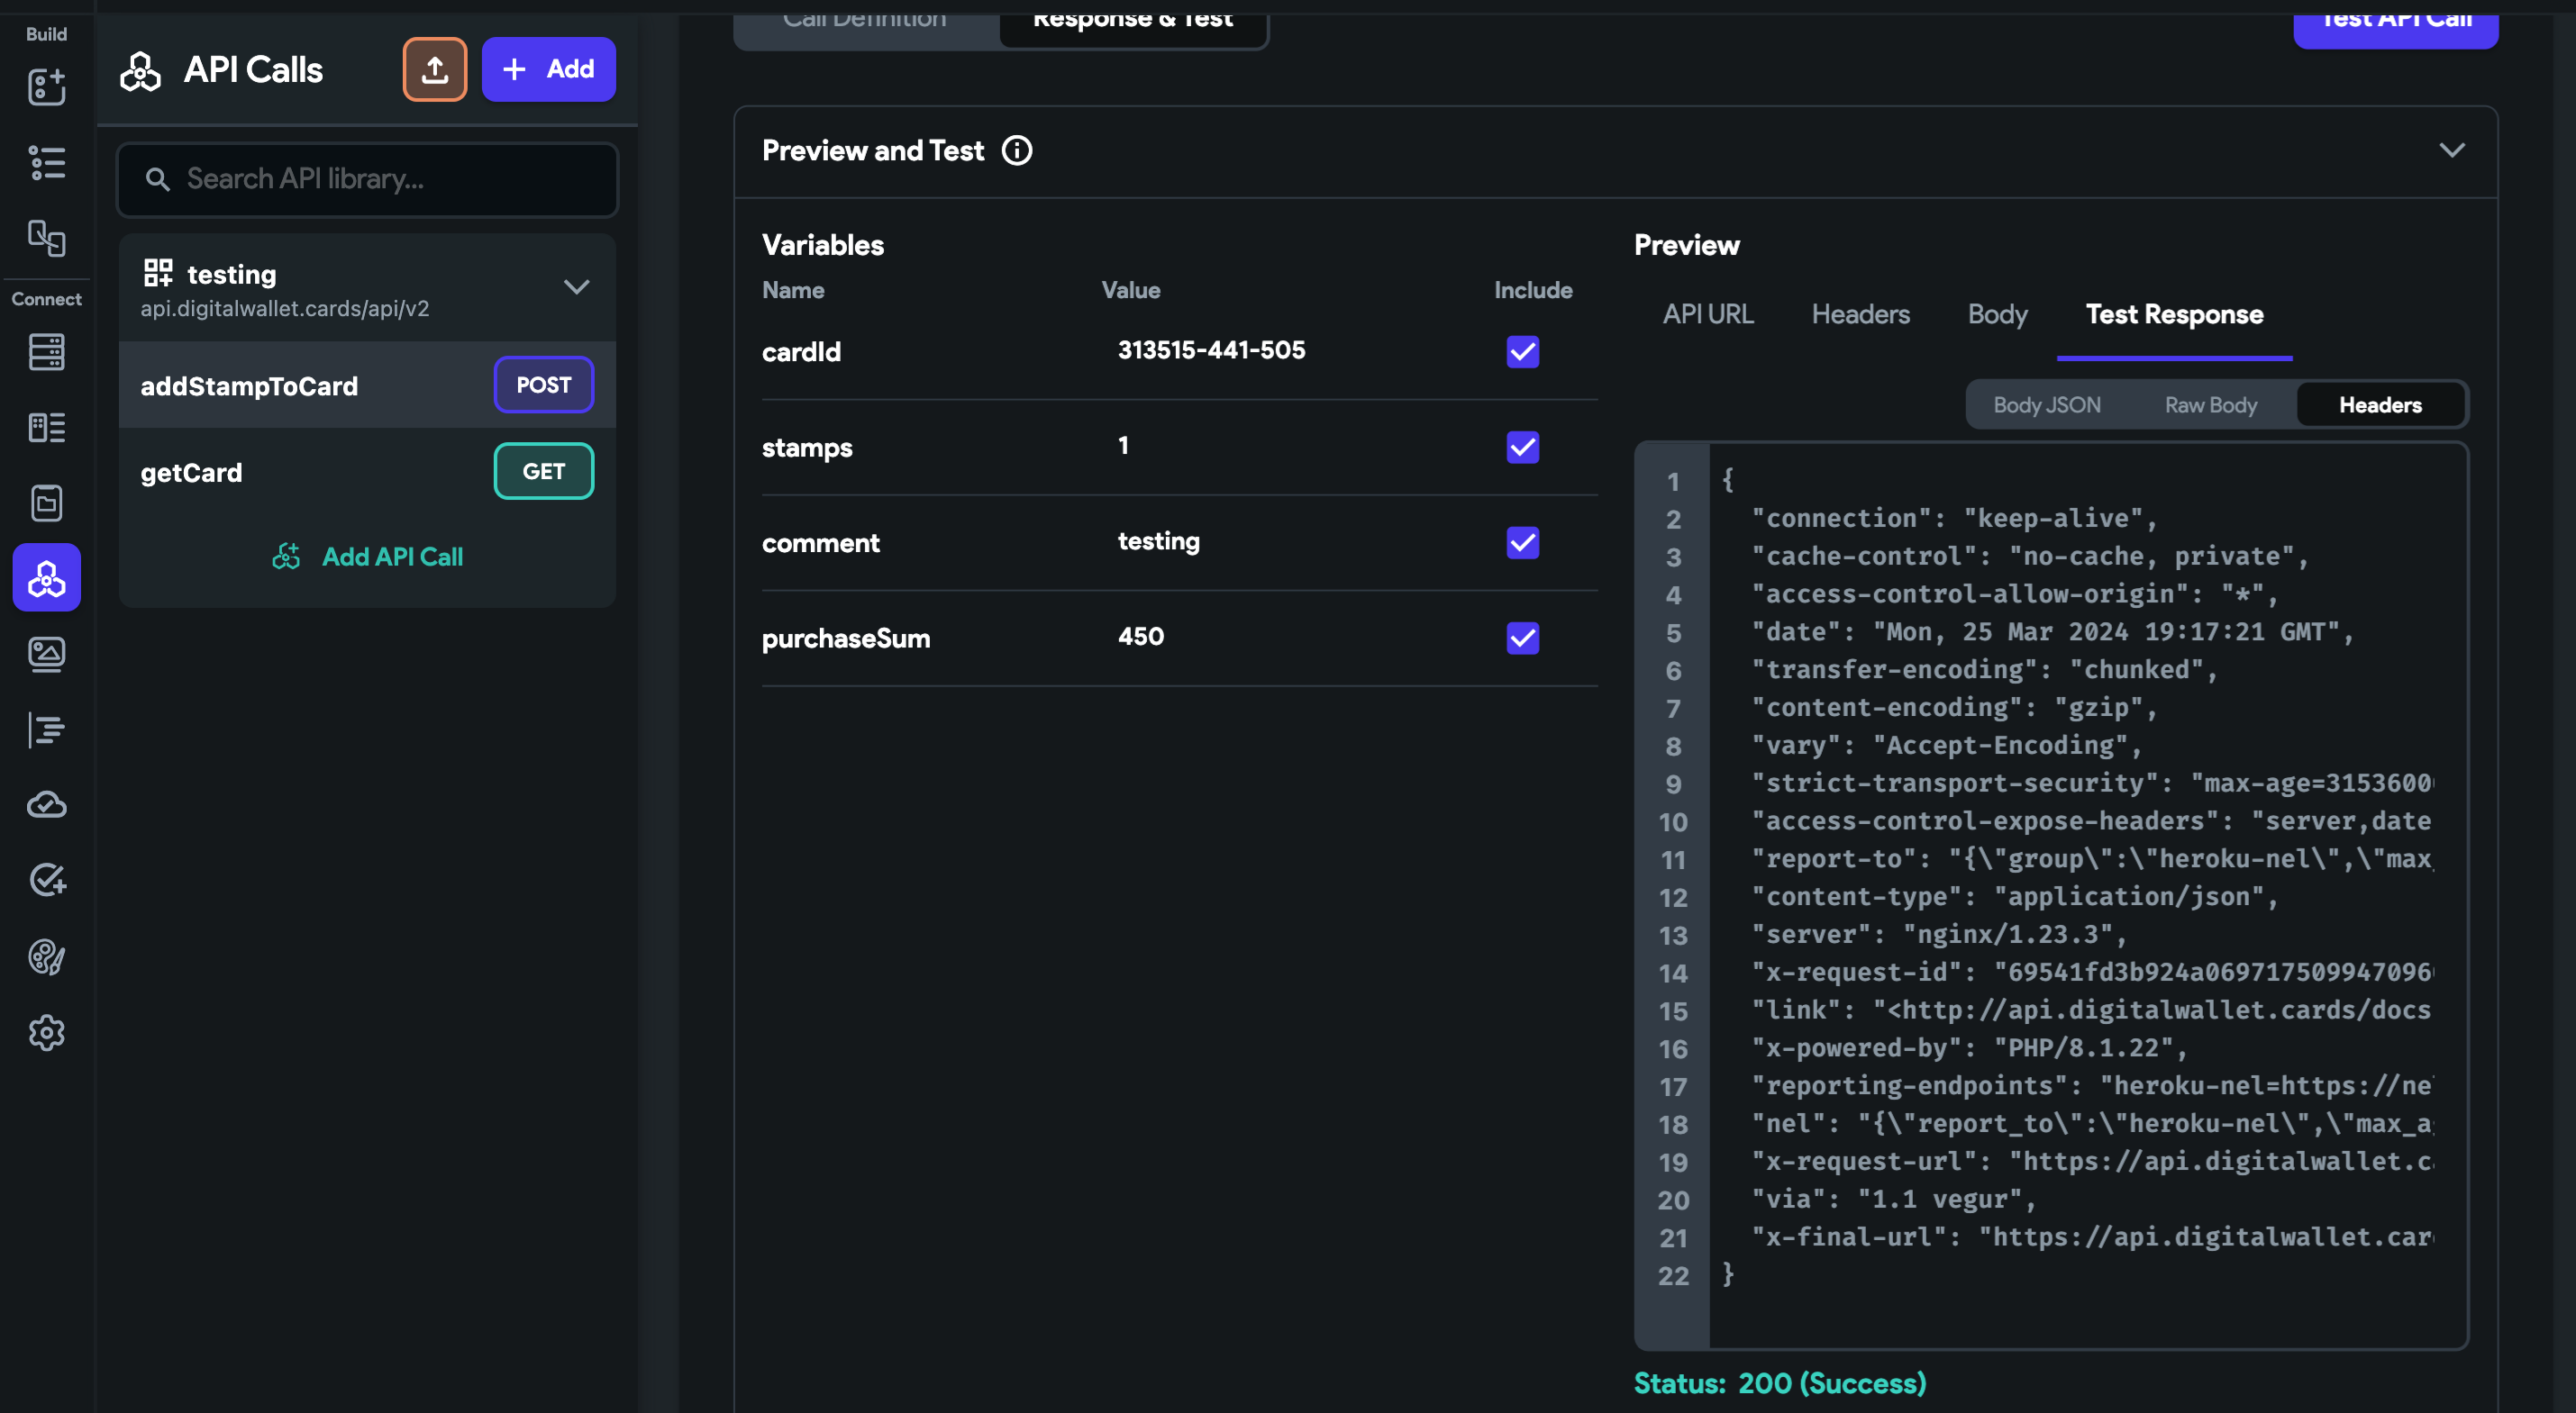Open the storyboard icon in sidebar
This screenshot has height=1413, width=2576.
(x=46, y=239)
